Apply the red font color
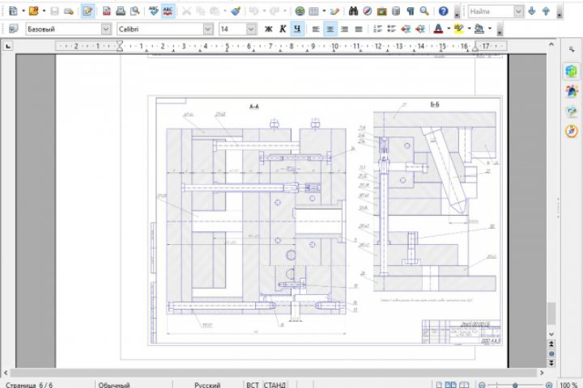 [x=438, y=29]
